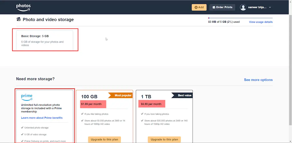Image resolution: width=292 pixels, height=143 pixels.
Task: Click the storage usage progress bar
Action: (x=240, y=18)
